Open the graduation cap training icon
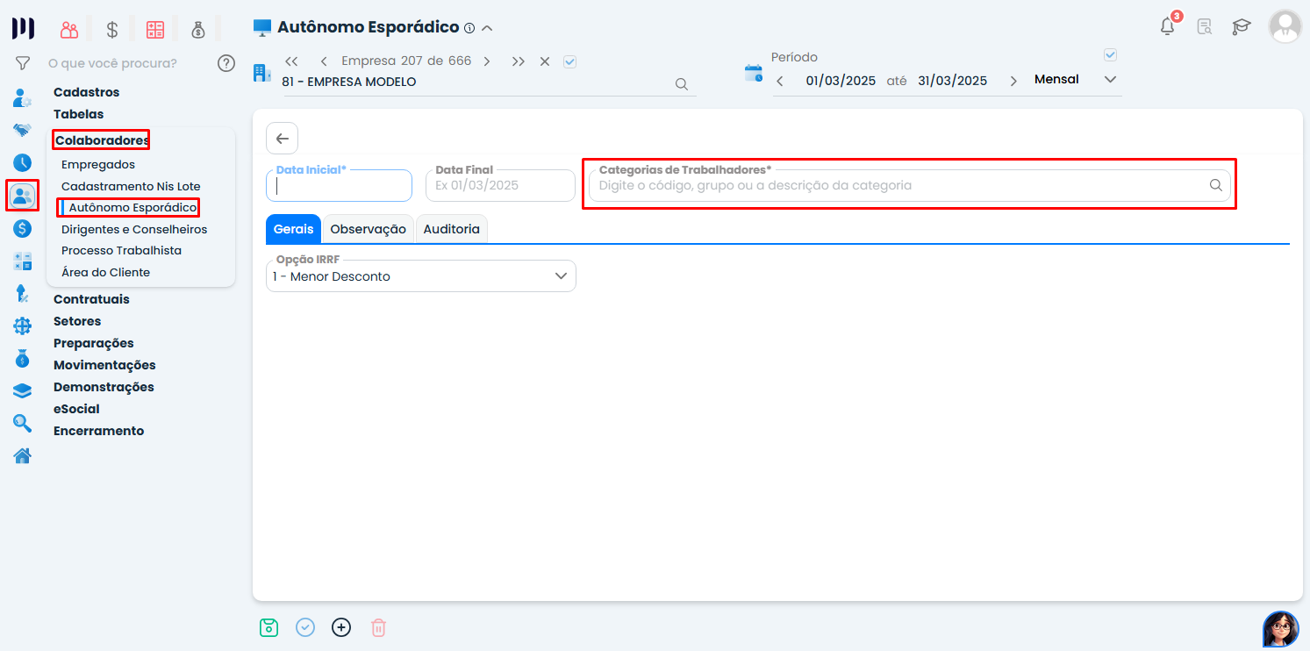Screen dimensions: 1310x651 coord(1241,26)
